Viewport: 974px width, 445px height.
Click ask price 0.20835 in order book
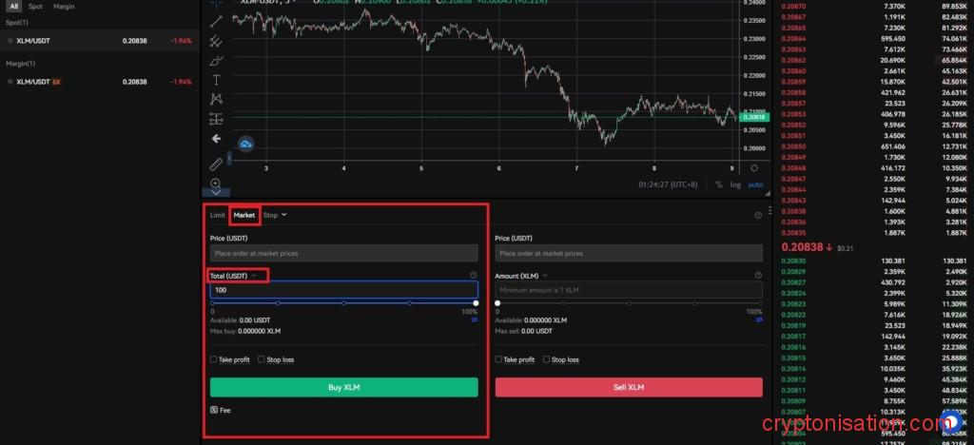click(x=793, y=233)
